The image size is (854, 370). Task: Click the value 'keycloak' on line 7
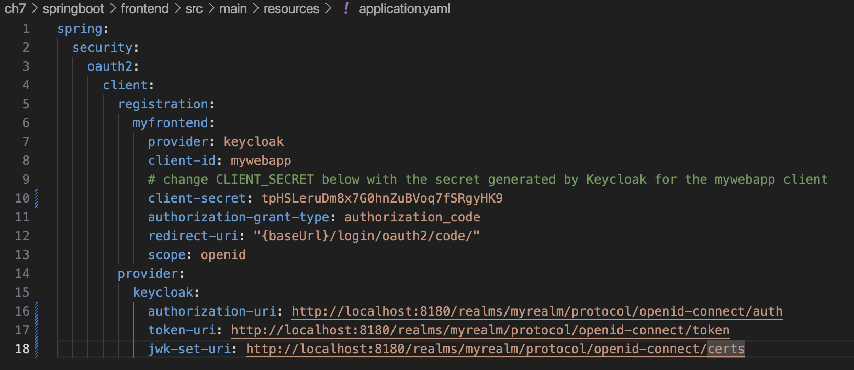254,142
